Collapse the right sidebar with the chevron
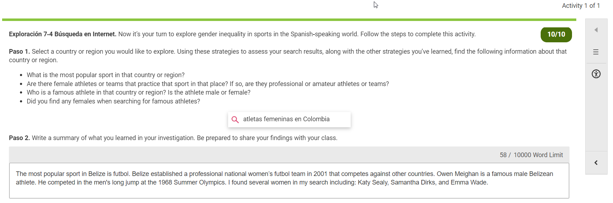613x203 pixels. click(x=596, y=163)
